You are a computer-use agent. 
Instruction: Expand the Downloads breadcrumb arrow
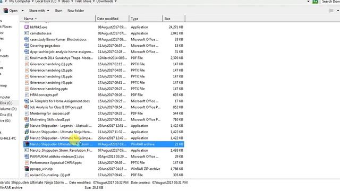point(116,1)
